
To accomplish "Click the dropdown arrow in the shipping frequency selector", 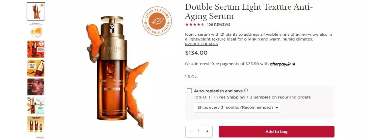I will [x=277, y=108].
